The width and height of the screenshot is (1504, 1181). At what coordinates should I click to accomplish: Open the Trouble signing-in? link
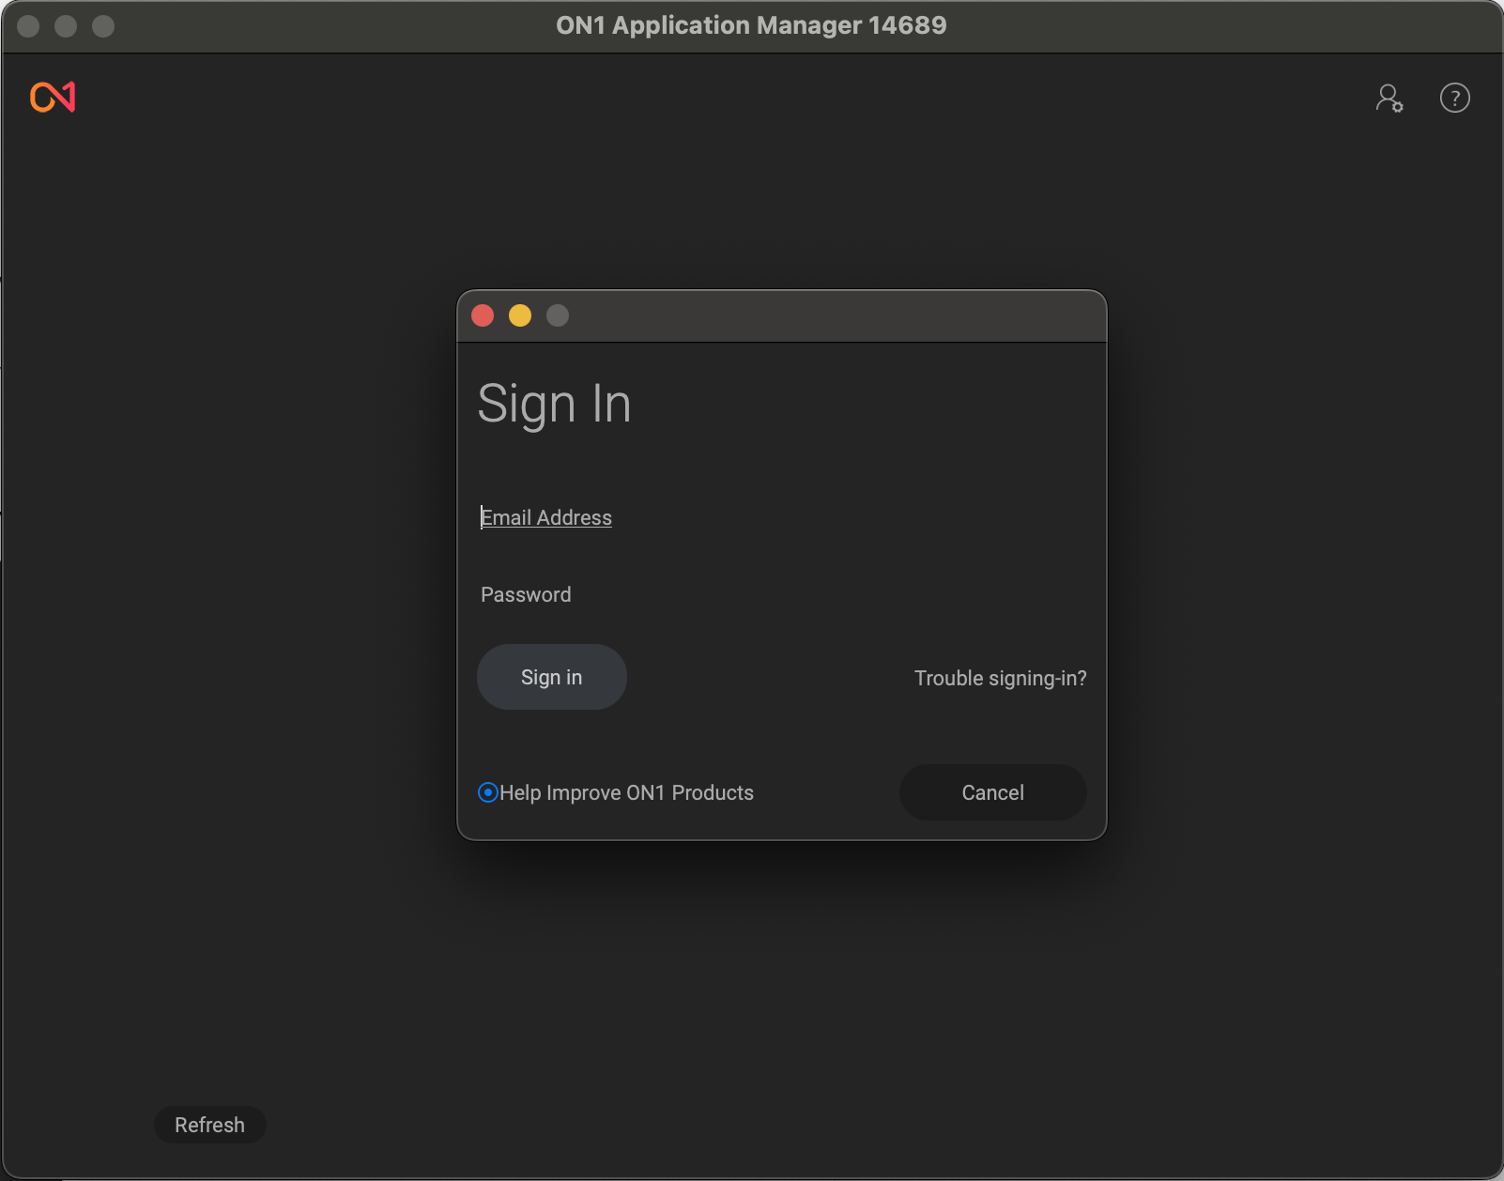tap(1000, 678)
